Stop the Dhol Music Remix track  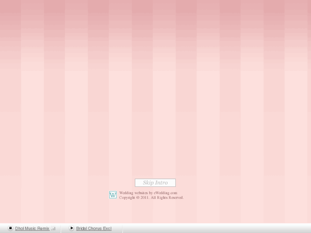[11, 228]
